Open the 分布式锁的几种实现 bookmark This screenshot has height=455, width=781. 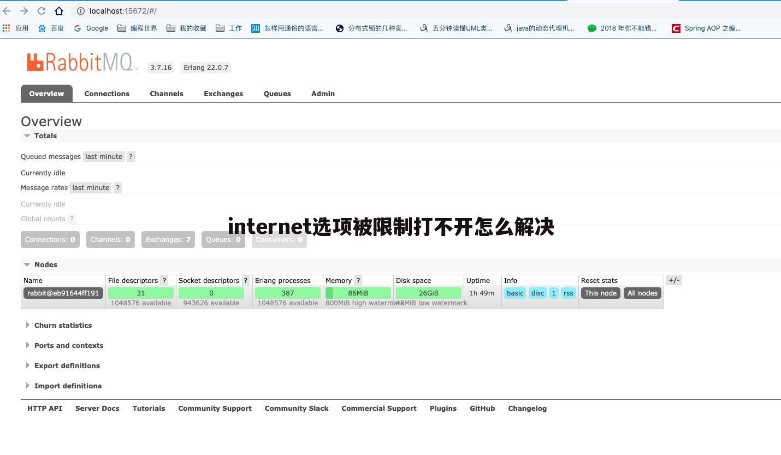(x=371, y=28)
